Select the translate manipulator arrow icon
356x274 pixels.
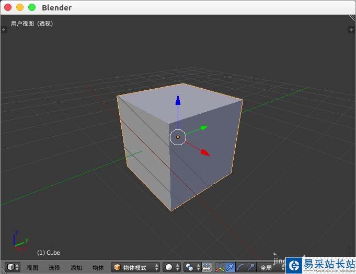(230, 267)
